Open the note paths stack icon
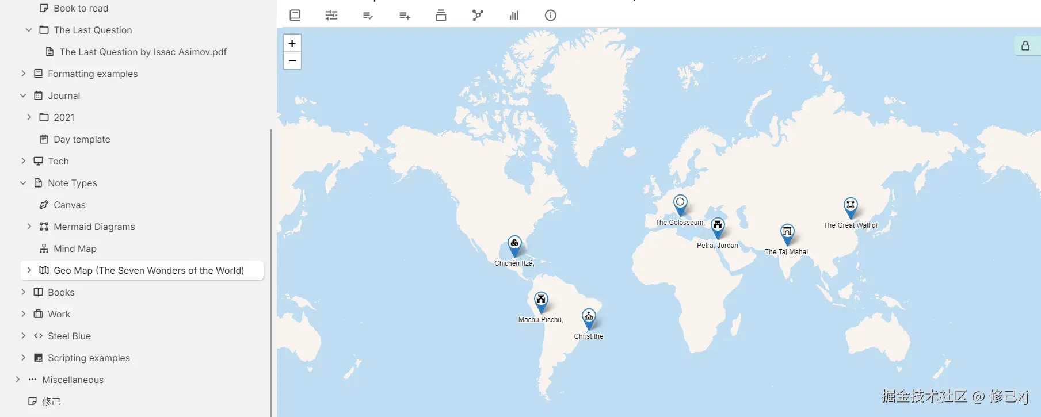 click(x=441, y=15)
